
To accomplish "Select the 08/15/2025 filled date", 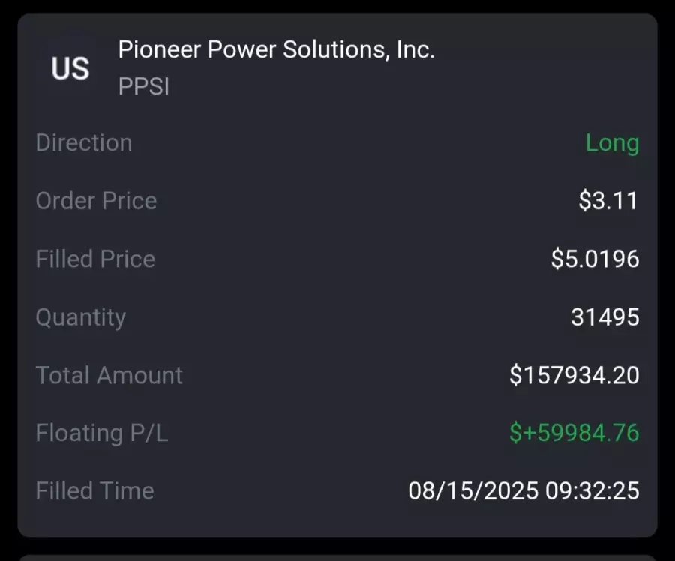I will tap(473, 490).
